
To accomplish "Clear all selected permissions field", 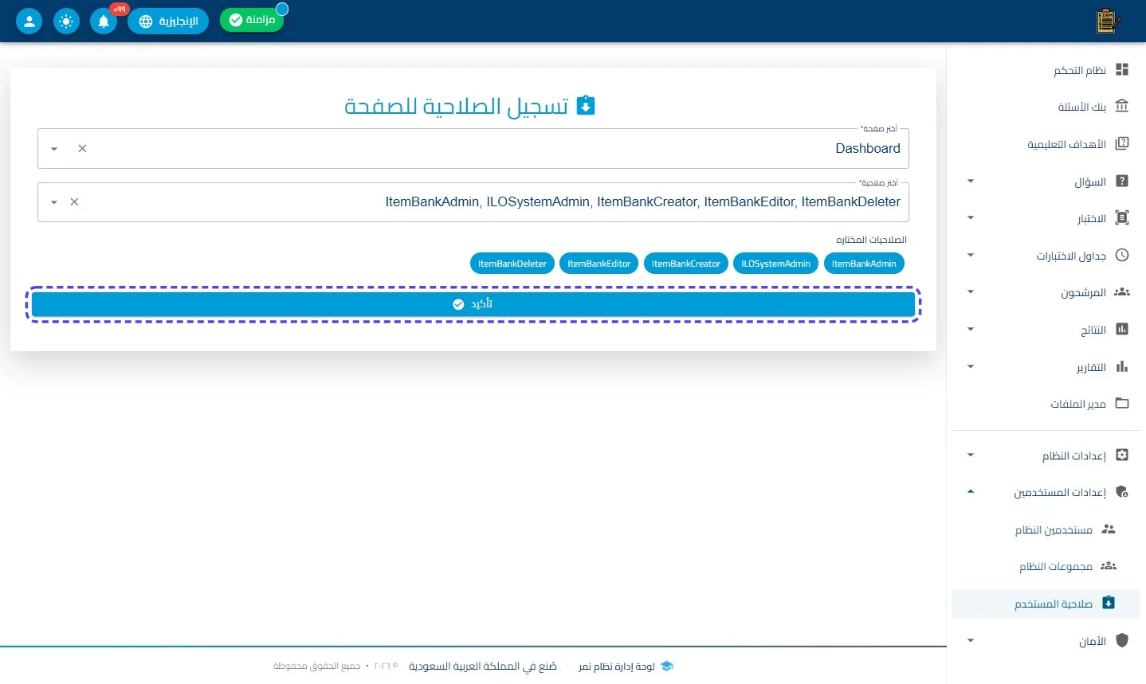I will [x=74, y=202].
